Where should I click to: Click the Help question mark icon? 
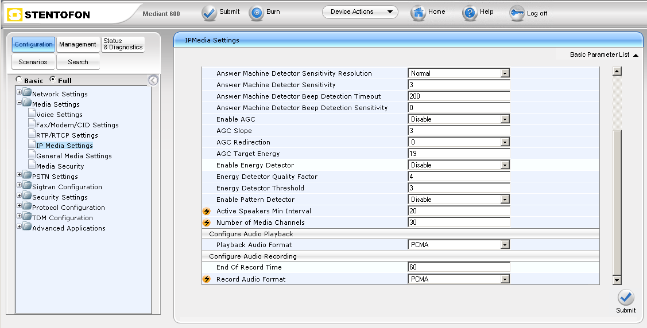point(470,13)
